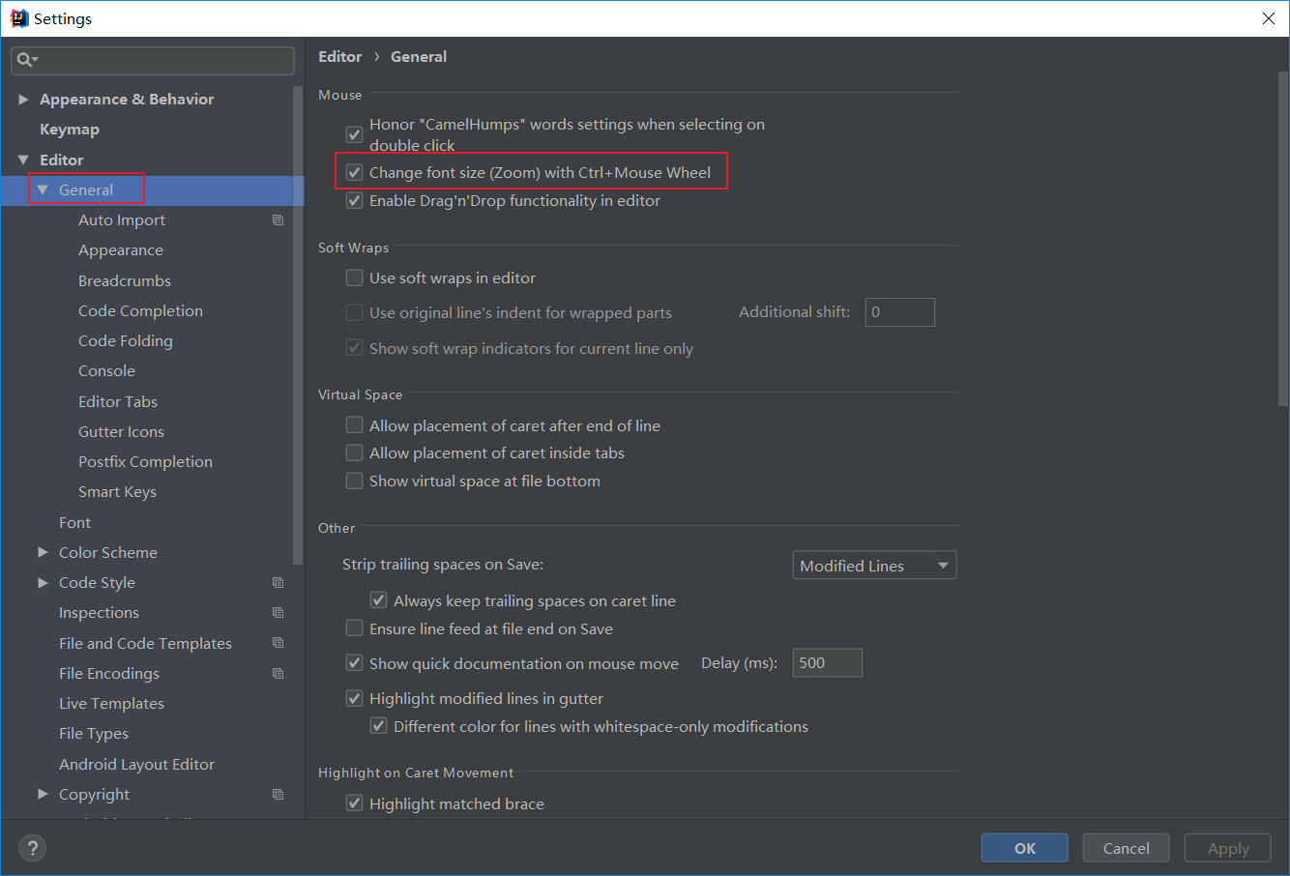Open Smart Keys settings
This screenshot has height=876, width=1290.
tap(117, 492)
